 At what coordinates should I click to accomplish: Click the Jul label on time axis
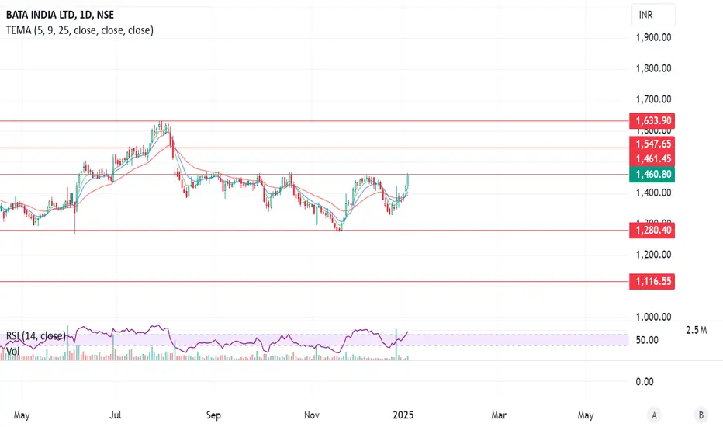[x=116, y=415]
